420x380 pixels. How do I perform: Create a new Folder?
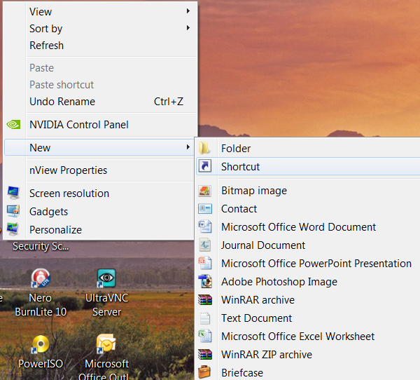click(308, 149)
